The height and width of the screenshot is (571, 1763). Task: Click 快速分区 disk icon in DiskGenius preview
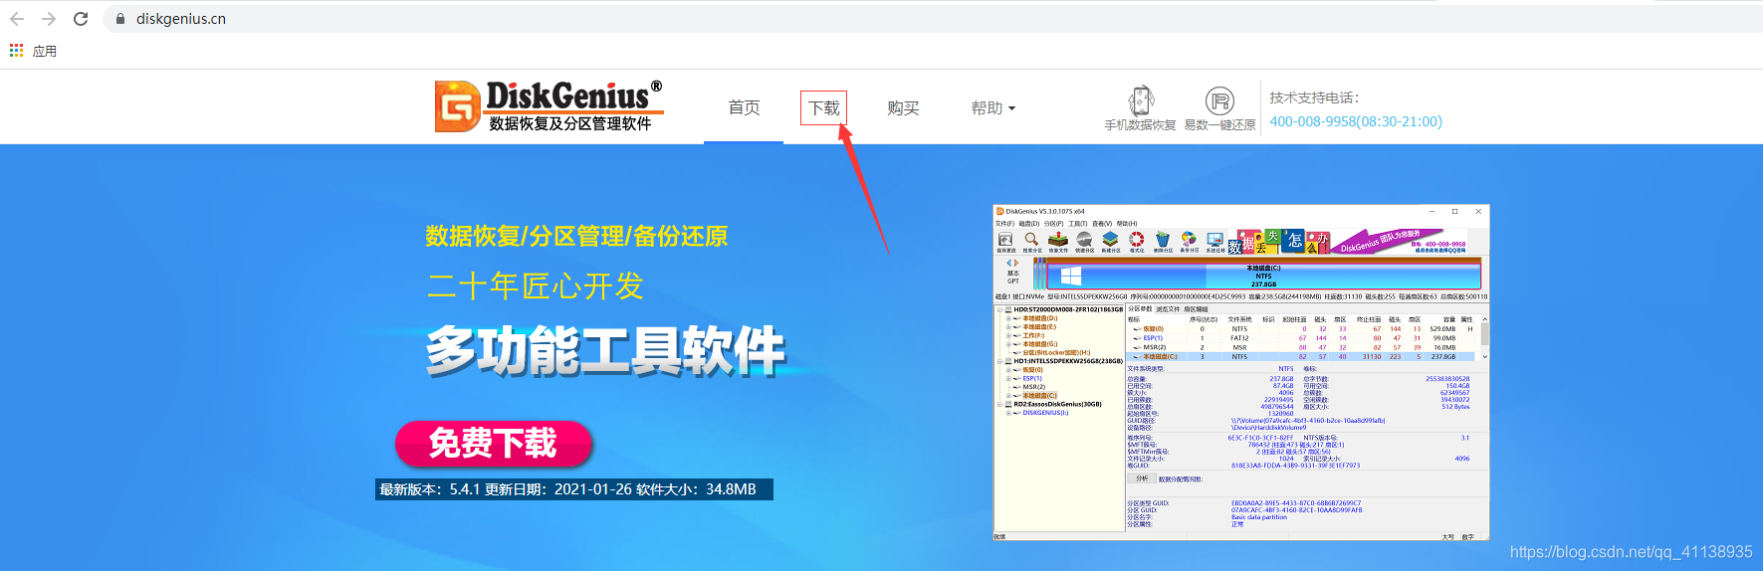[x=1084, y=243]
